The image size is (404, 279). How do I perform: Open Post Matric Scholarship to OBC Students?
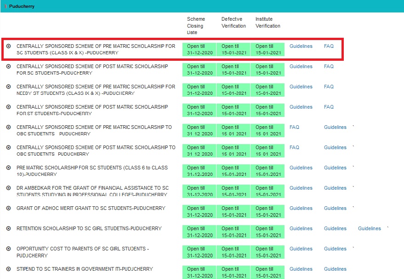[96, 151]
